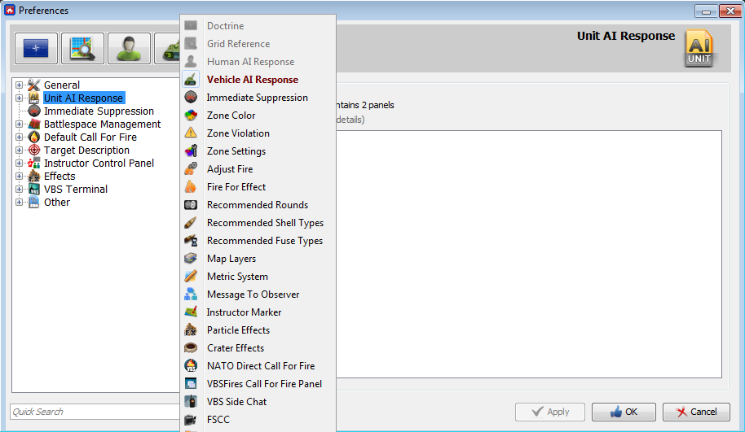Image resolution: width=745 pixels, height=432 pixels.
Task: Click the Recommended Shell Types icon
Action: (191, 222)
